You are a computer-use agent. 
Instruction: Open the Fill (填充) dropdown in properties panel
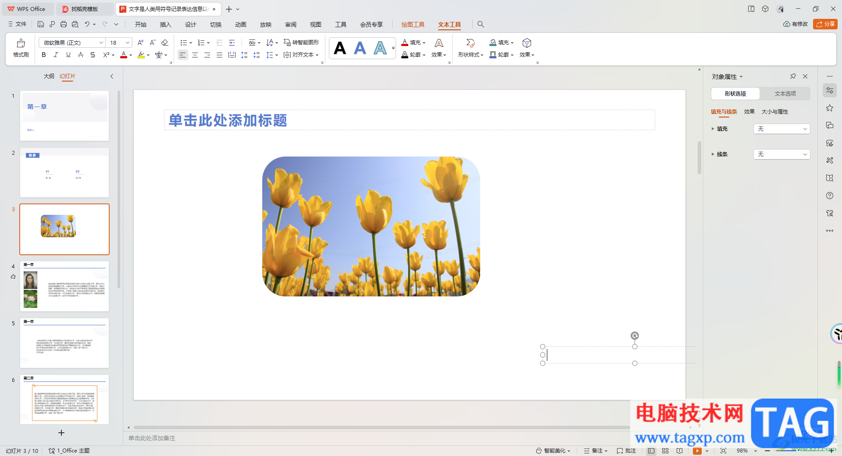[781, 129]
